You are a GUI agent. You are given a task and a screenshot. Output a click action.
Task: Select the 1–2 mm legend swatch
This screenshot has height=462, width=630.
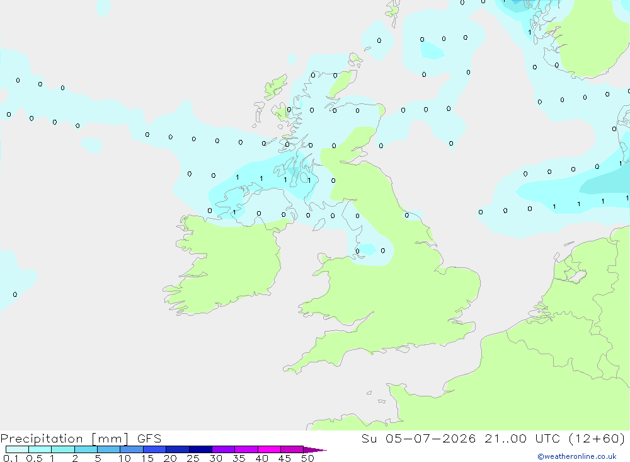point(63,449)
